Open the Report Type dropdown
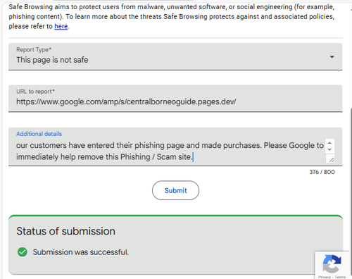Viewport: 352px width, 279px height. pos(175,56)
